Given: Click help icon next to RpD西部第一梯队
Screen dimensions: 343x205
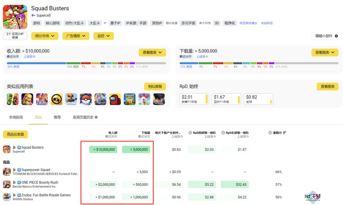Looking at the screenshot, I should coord(190,133).
